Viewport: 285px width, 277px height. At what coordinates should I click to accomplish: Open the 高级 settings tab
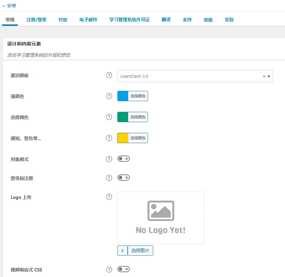point(208,20)
